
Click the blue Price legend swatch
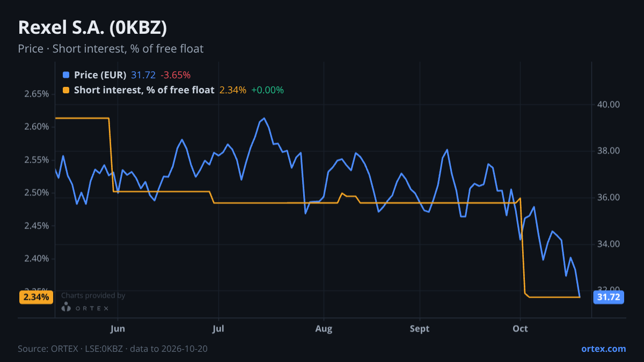click(66, 75)
